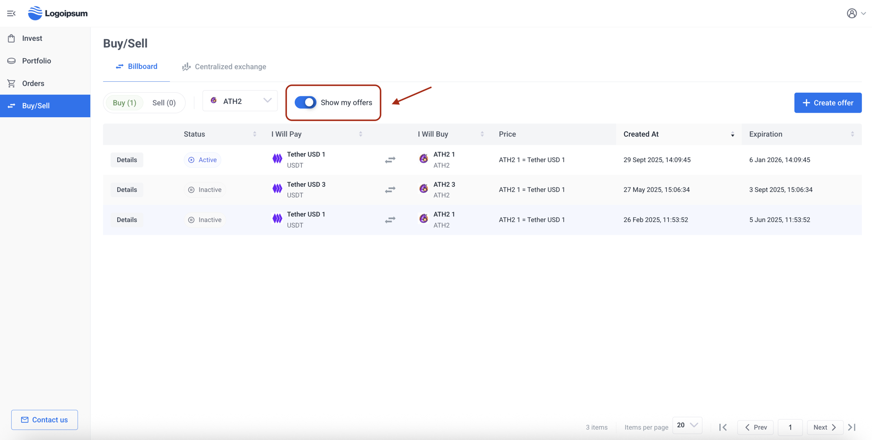Image resolution: width=872 pixels, height=440 pixels.
Task: Select the Buy (1) filter option
Action: click(124, 103)
